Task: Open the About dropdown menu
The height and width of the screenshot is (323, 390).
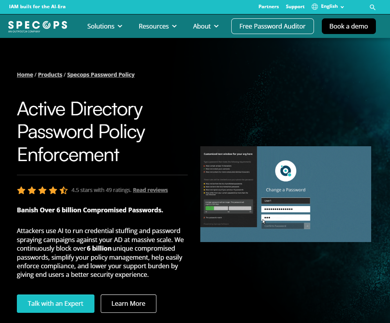Action: pyautogui.click(x=206, y=26)
